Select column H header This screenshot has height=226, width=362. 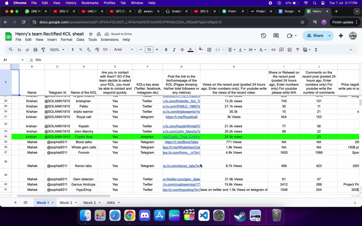(234, 67)
